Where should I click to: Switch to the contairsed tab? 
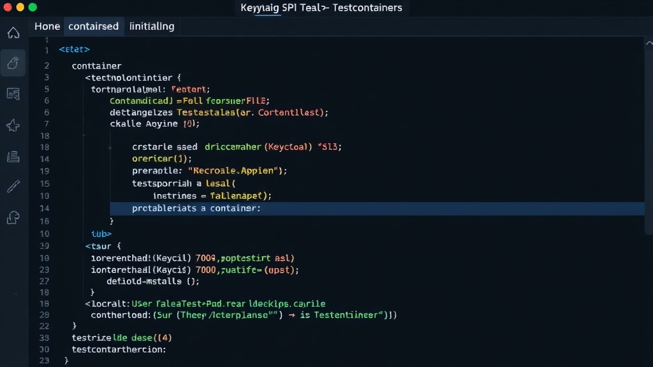click(x=93, y=26)
